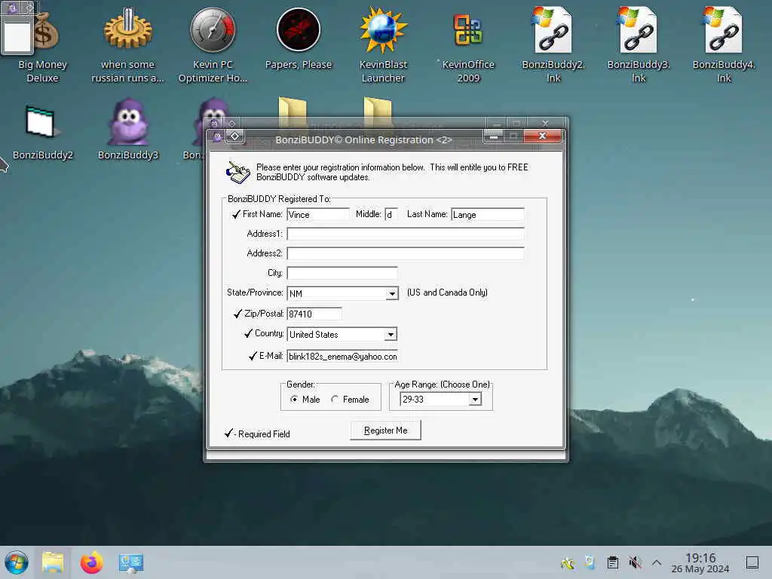Open BonziBuddy2 desktop icon

coord(42,131)
